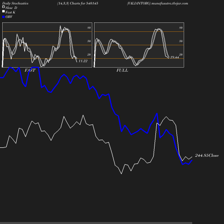Click the 19.44 value in FULL chart

(174, 57)
